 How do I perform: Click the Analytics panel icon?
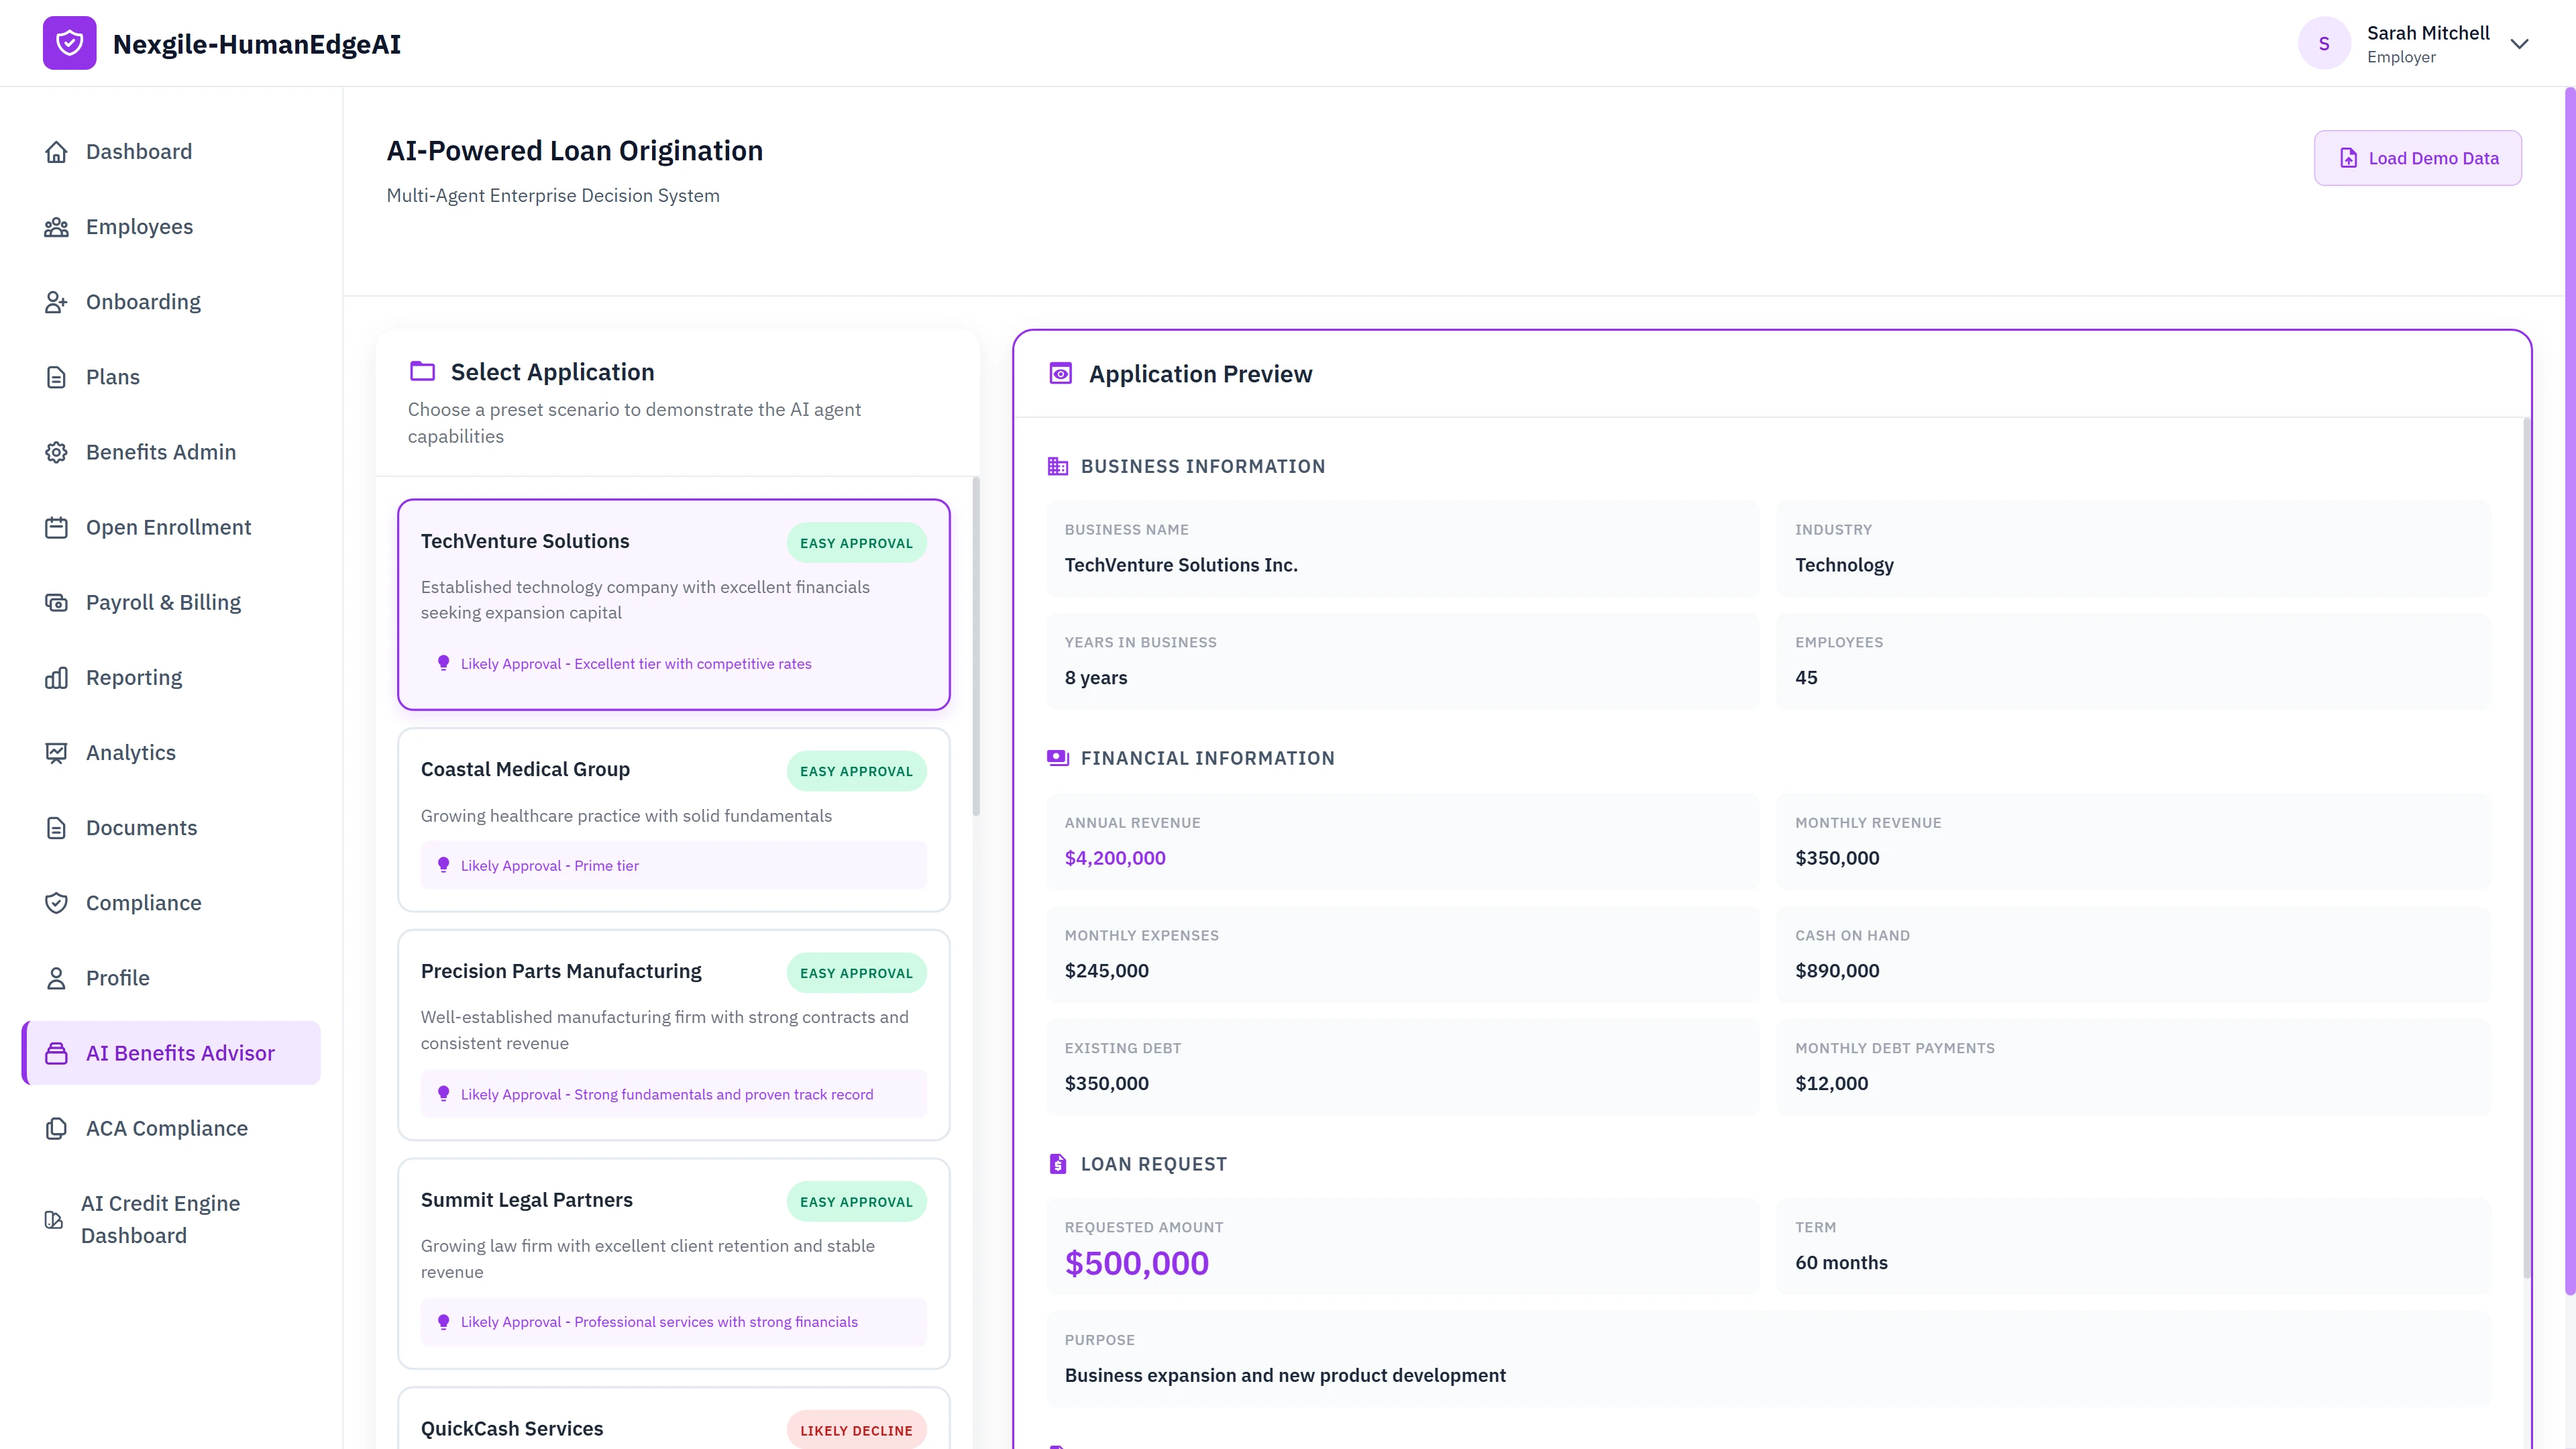(56, 752)
